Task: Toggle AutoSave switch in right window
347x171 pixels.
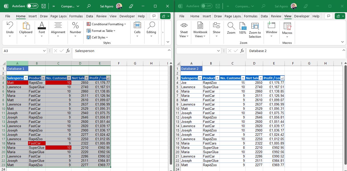Action: click(x=207, y=6)
